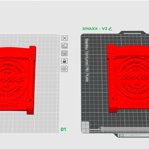Auto-orient objects on plate 01
The width and height of the screenshot is (149, 149).
pos(64,46)
